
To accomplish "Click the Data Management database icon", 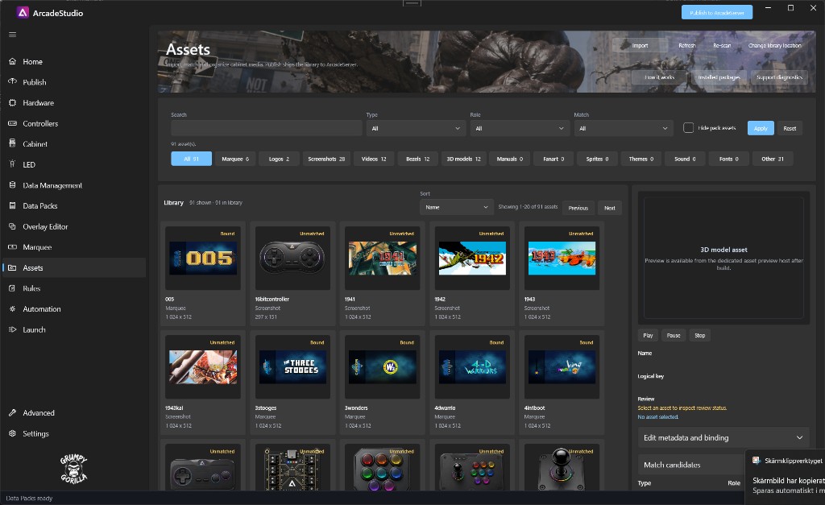I will click(x=13, y=185).
